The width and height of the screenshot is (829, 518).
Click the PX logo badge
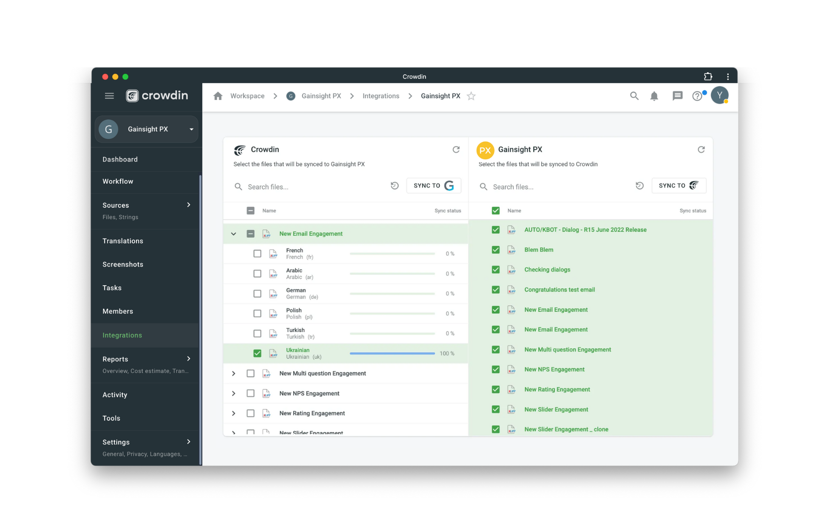coord(485,150)
